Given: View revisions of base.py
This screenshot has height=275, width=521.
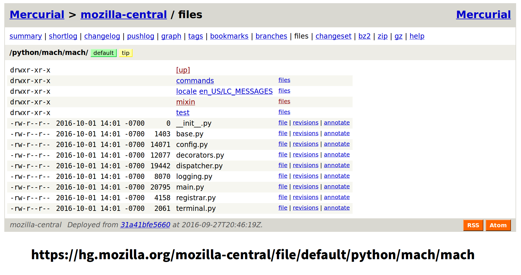Looking at the screenshot, I should [305, 133].
